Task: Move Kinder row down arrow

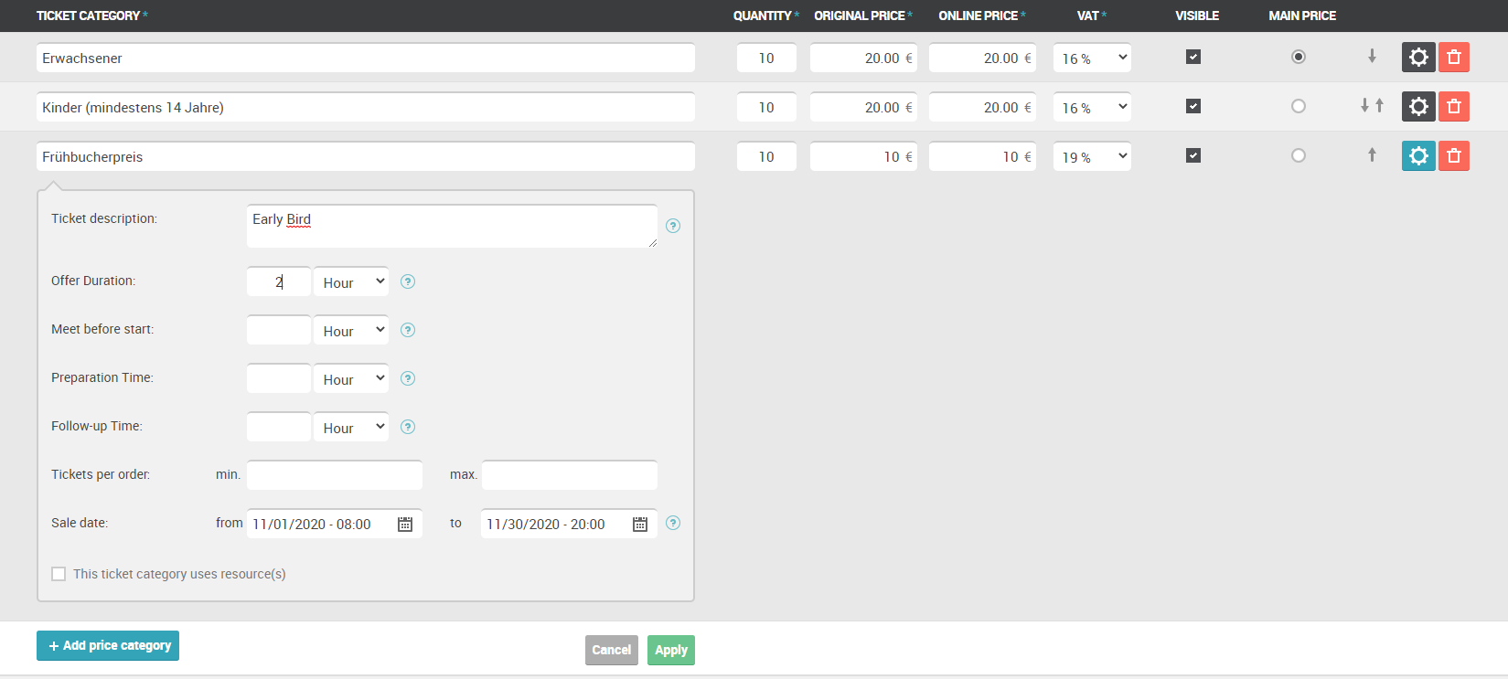Action: [x=1364, y=106]
